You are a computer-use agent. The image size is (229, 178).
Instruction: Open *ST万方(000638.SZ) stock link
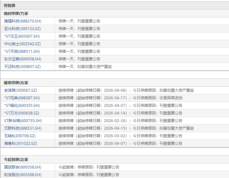[22, 113]
